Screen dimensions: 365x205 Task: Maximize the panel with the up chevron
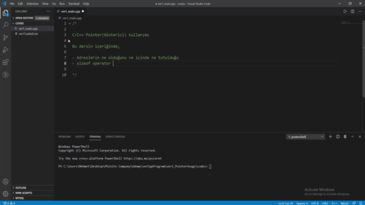[352, 137]
